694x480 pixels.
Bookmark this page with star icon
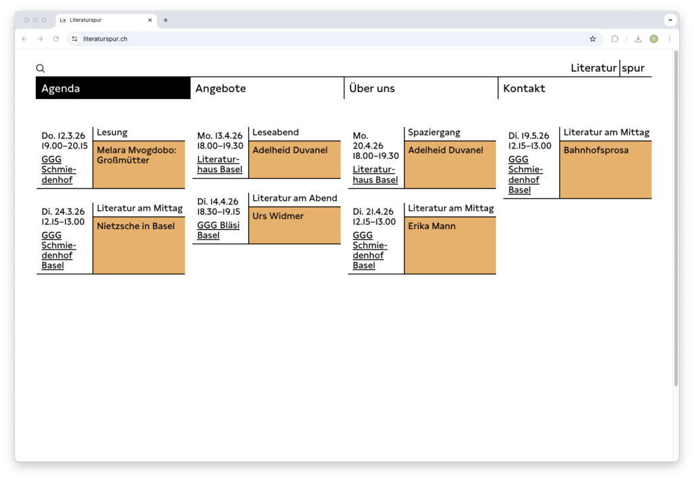coord(592,39)
